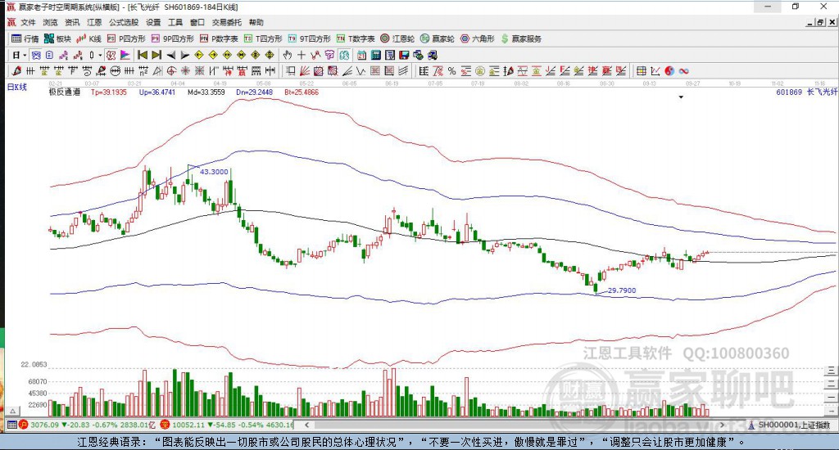
Task: Click the gold coin circle icon
Action: [x=480, y=71]
